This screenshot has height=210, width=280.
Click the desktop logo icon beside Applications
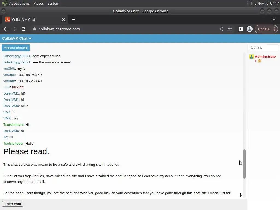click(5, 3)
